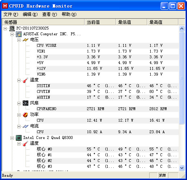Open the 帮助(H) menu
Image resolution: width=187 pixels, height=180 pixels.
[x=69, y=14]
